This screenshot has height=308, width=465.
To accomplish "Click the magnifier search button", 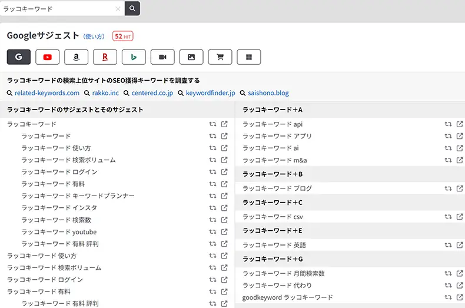I will tap(132, 8).
